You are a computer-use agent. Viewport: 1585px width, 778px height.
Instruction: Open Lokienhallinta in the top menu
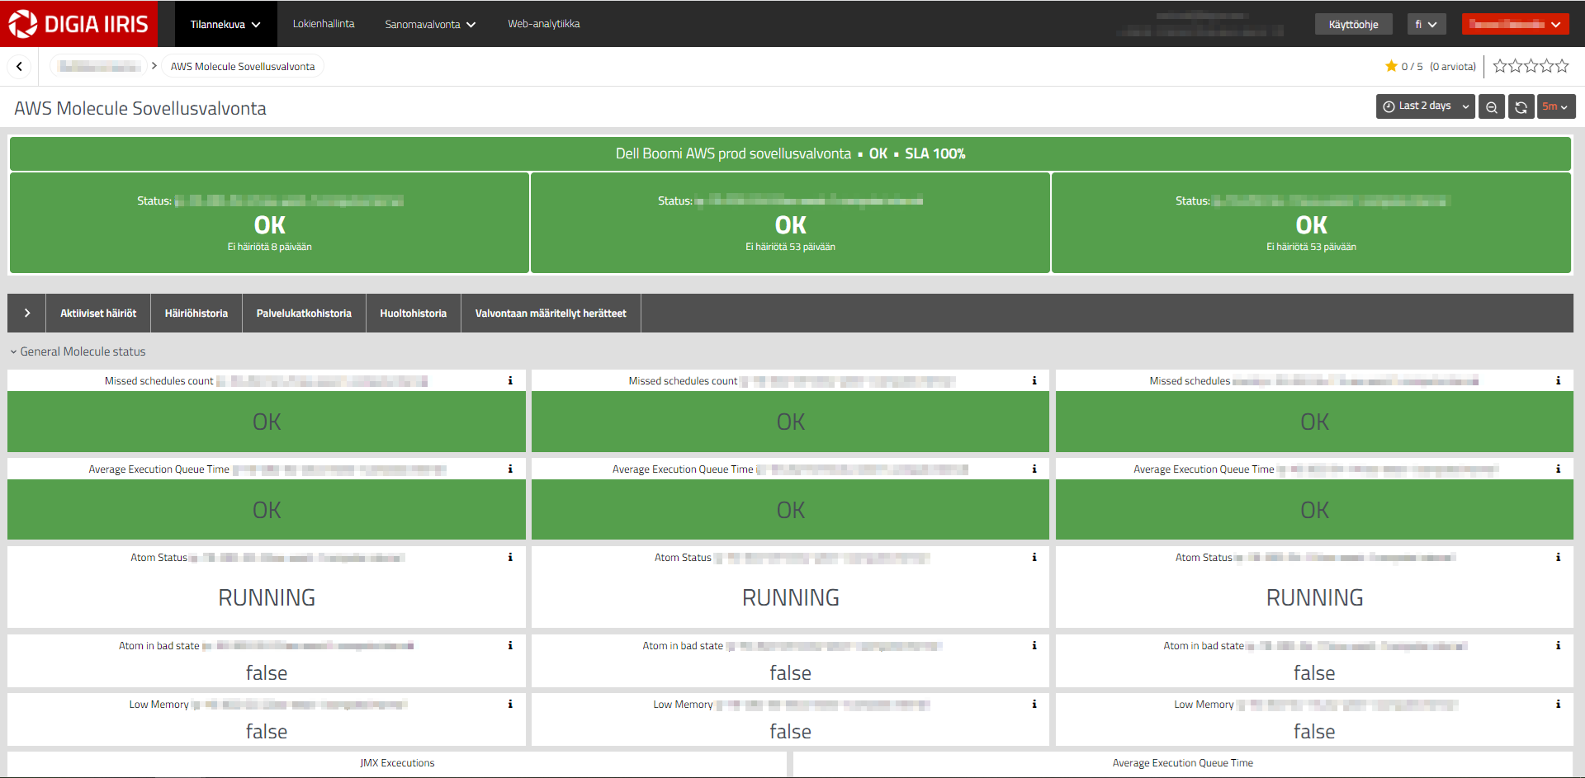324,24
